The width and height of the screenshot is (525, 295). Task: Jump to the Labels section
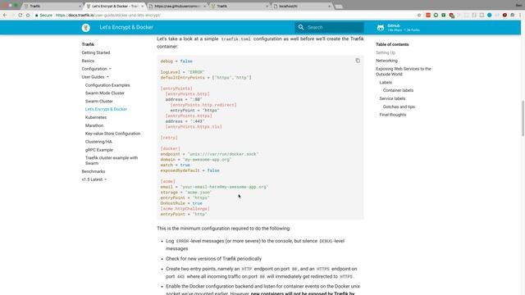[x=386, y=82]
